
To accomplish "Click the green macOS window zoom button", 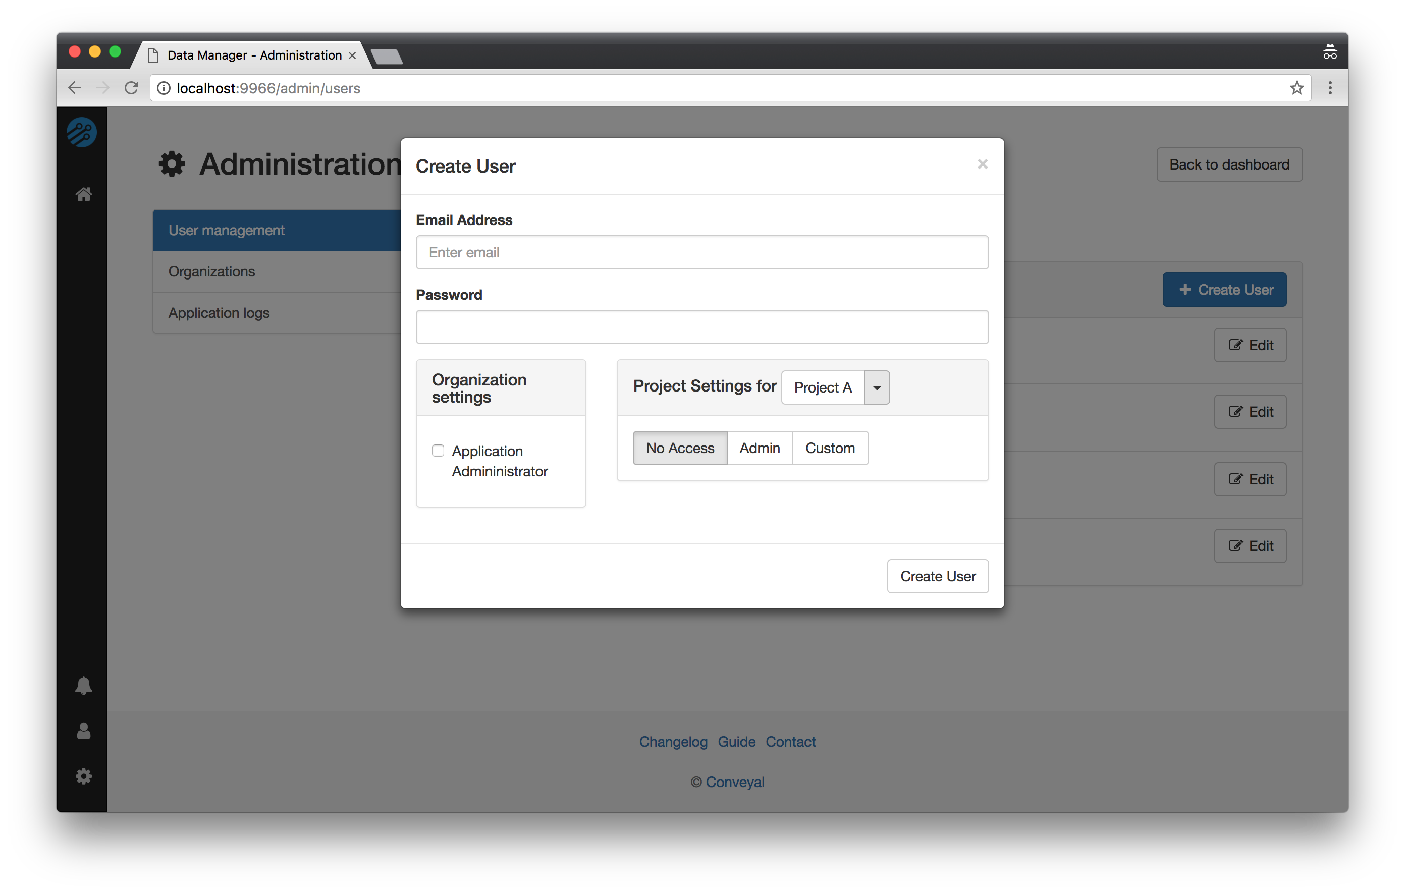I will tap(115, 52).
